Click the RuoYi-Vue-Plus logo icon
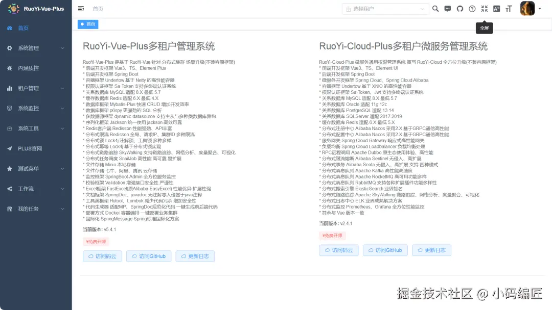552x310 pixels. pos(13,9)
